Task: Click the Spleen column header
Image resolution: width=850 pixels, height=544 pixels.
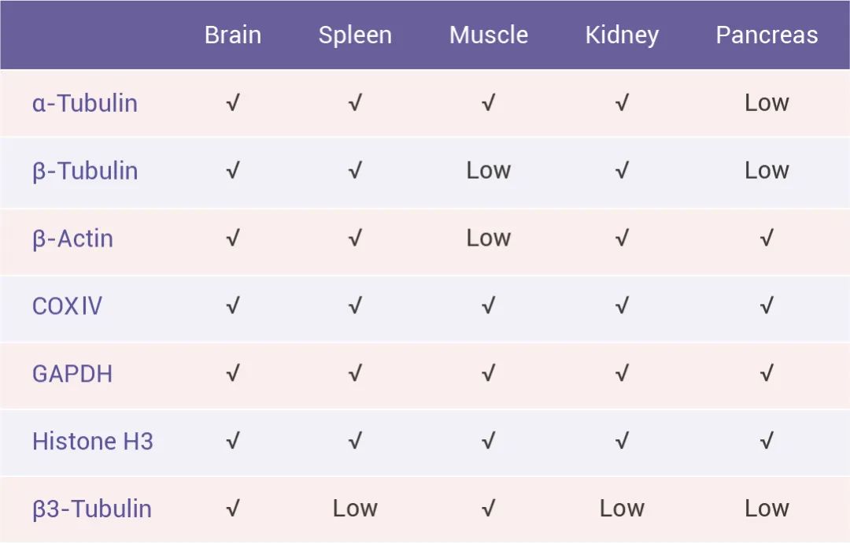Action: coord(355,35)
